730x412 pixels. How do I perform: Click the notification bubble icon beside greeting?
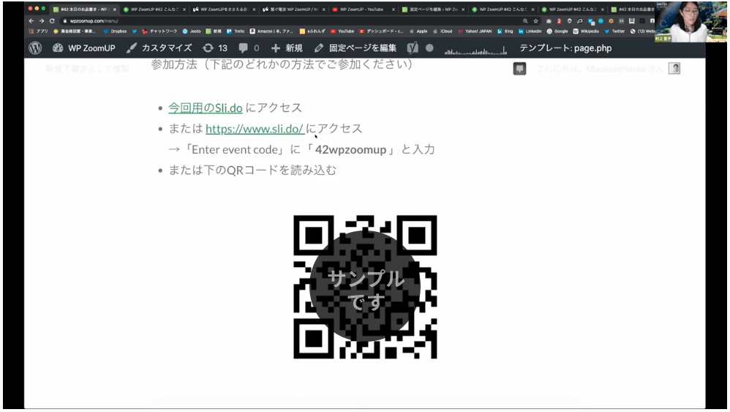[519, 69]
